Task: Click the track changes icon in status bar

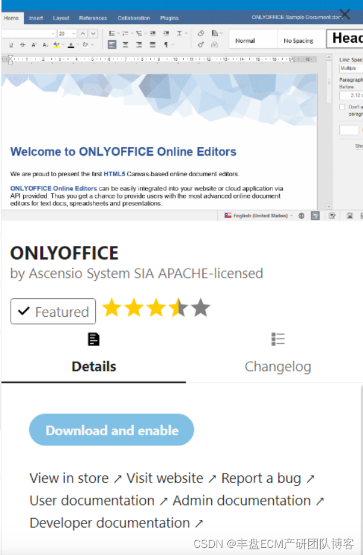Action: pos(332,216)
